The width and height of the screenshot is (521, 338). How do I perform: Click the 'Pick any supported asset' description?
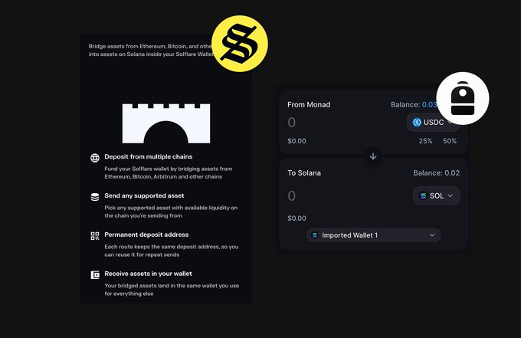171,212
